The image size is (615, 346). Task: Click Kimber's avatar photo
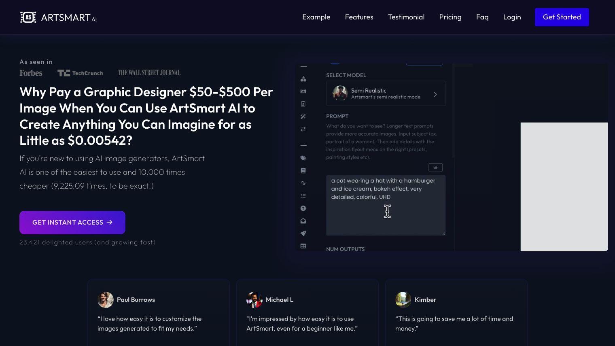click(403, 300)
